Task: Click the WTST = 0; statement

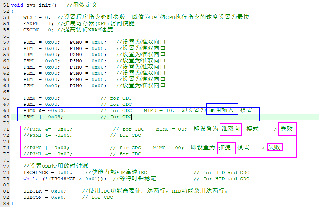Action: 37,17
